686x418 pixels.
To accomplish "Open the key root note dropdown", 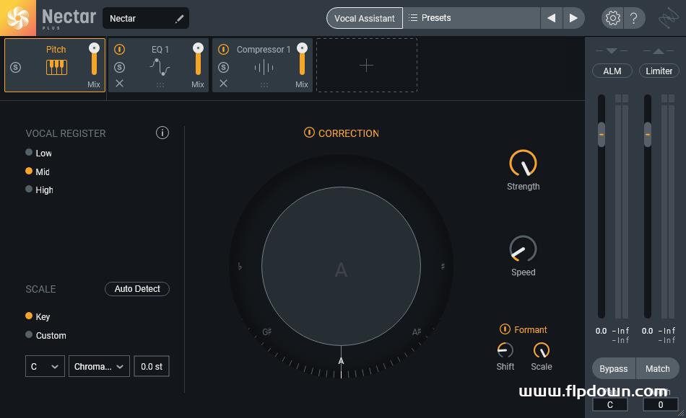I will (x=45, y=366).
